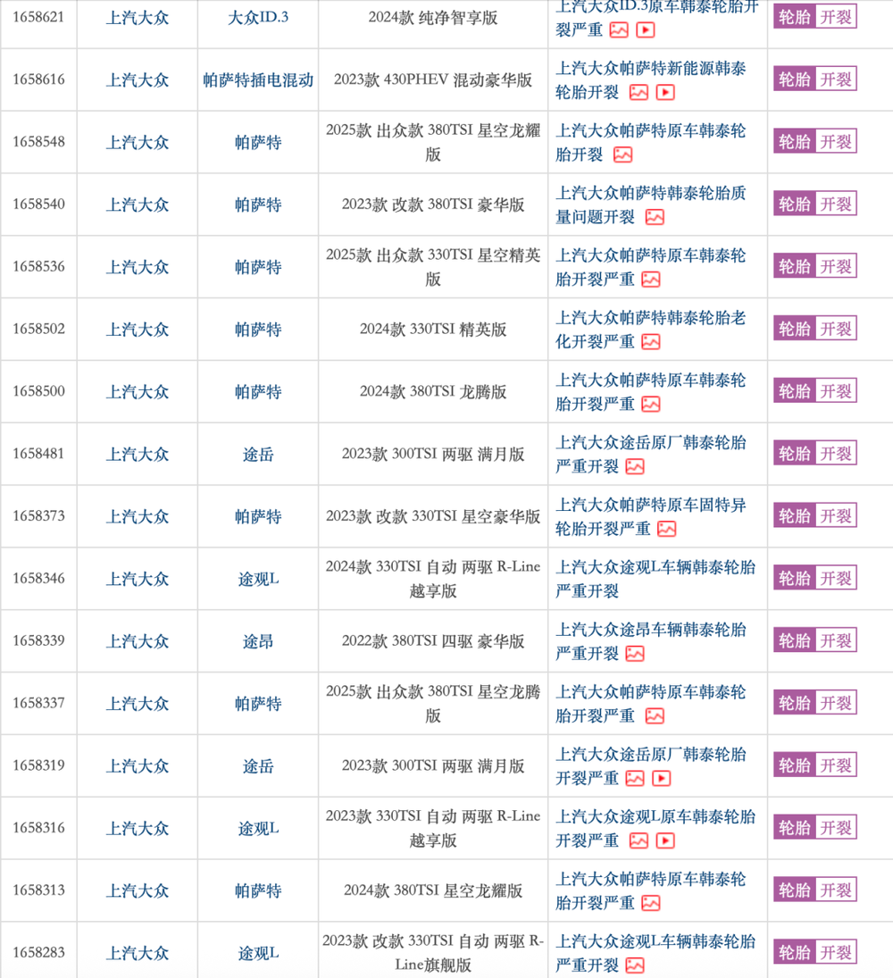The height and width of the screenshot is (978, 893).
Task: Open image icon for complaint 1658373
Action: click(x=667, y=530)
